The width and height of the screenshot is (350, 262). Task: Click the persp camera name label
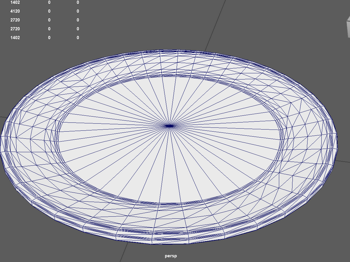pyautogui.click(x=171, y=256)
